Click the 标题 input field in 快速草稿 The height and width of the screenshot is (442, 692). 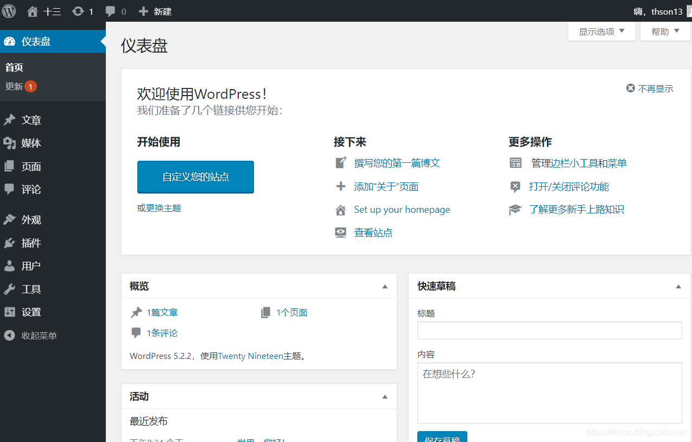pos(549,330)
